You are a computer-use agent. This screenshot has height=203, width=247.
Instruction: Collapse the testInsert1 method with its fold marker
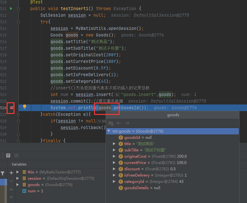[18, 9]
